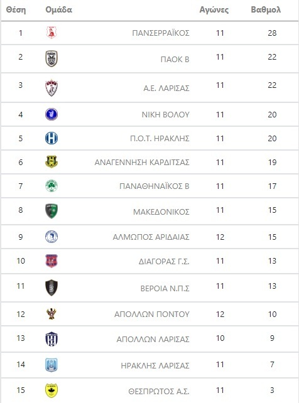Image resolution: width=299 pixels, height=403 pixels.
Task: Open the ΑΠΟΛΛΩΝ ΛΑΡΙΣΑΣ team link
Action: click(x=153, y=339)
